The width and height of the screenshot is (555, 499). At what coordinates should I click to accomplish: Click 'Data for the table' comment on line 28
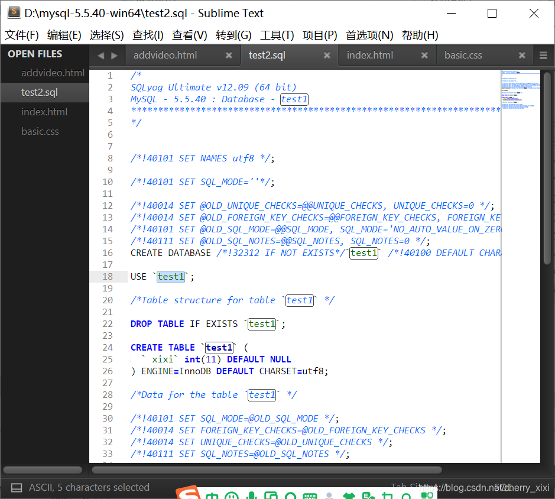(x=189, y=395)
